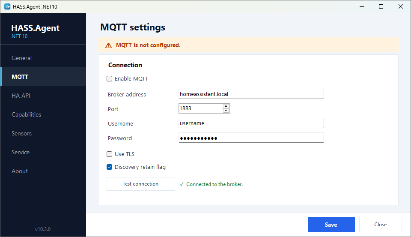Screen dimensions: 411x237
Task: Switch to the HA API section
Action: click(x=43, y=96)
